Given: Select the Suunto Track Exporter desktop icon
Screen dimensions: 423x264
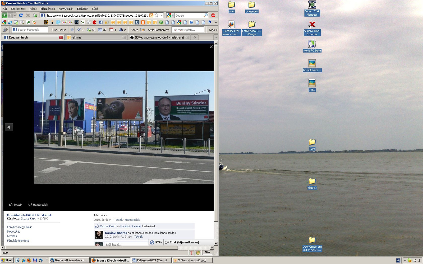Looking at the screenshot, I should click(312, 29).
